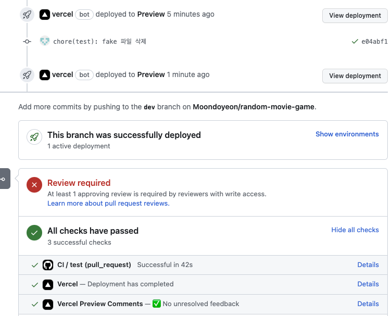
Task: Click the green check status next to e04abf1
Action: pyautogui.click(x=355, y=41)
